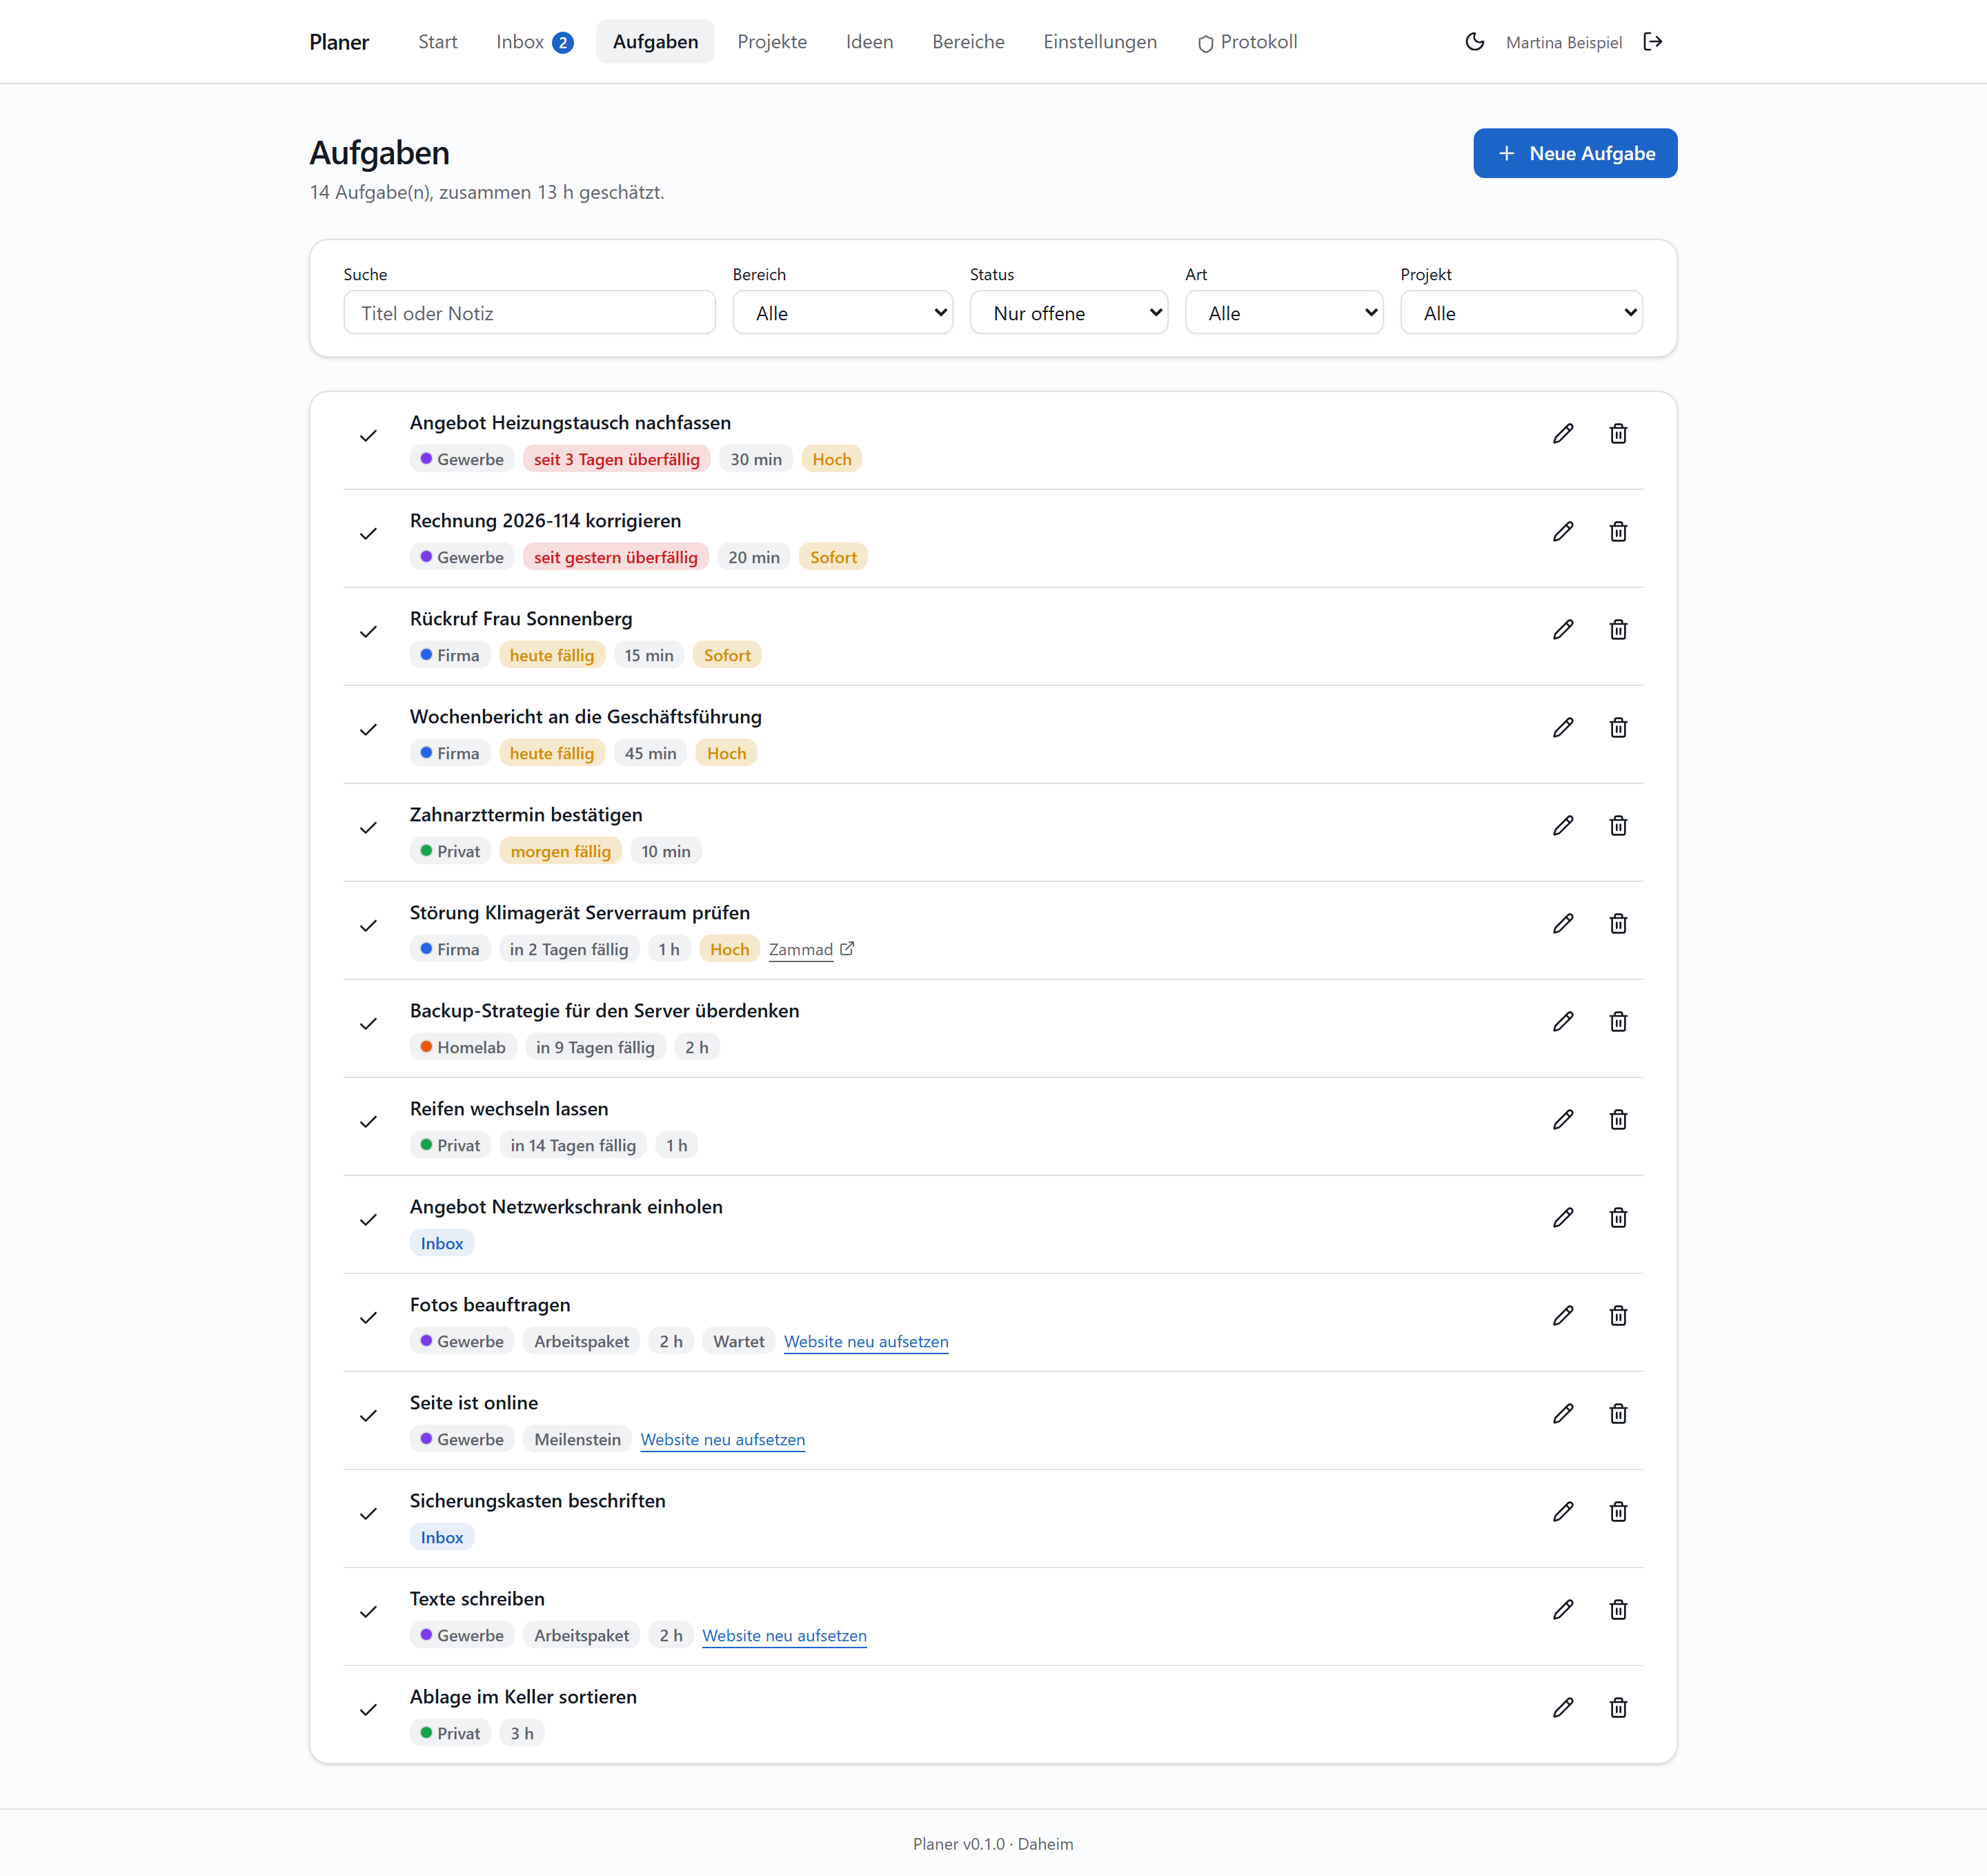Open the pencil editor for Fotos beauftragen
The height and width of the screenshot is (1876, 1987).
tap(1563, 1316)
